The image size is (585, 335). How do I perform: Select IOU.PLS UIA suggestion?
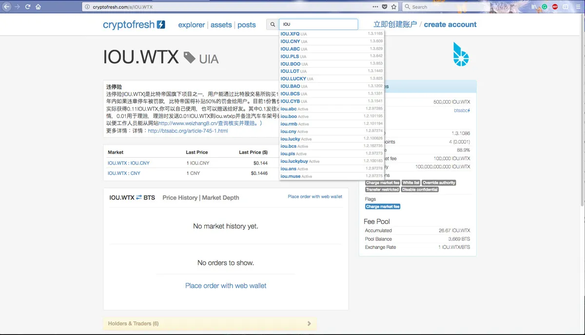pyautogui.click(x=332, y=56)
